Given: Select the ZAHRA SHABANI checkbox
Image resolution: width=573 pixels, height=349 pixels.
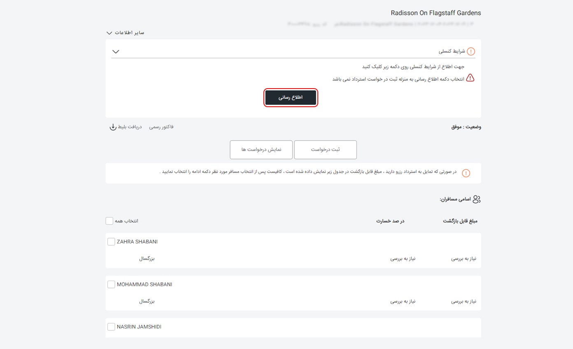Looking at the screenshot, I should coord(111,242).
